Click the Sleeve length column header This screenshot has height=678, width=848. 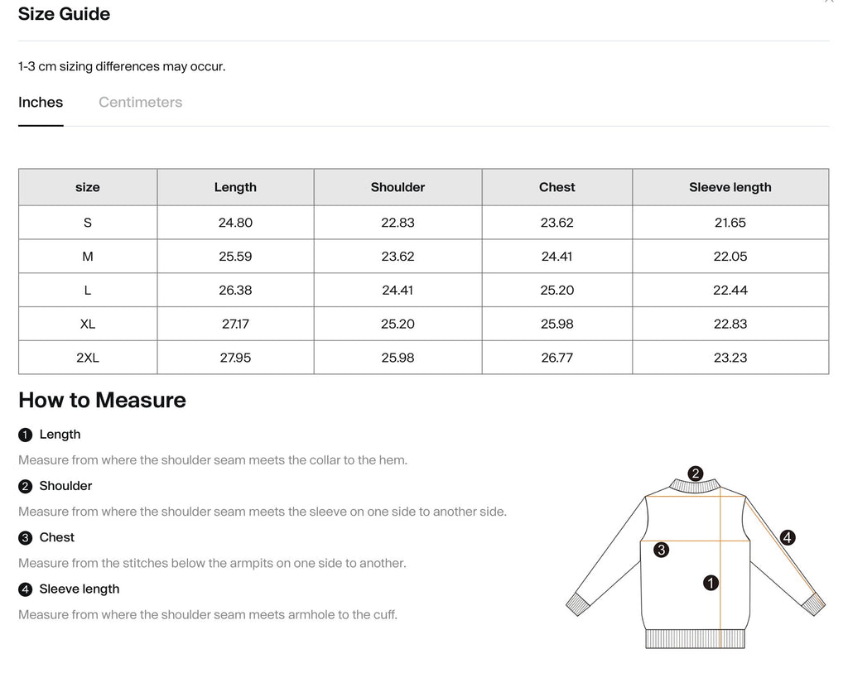[x=730, y=187]
